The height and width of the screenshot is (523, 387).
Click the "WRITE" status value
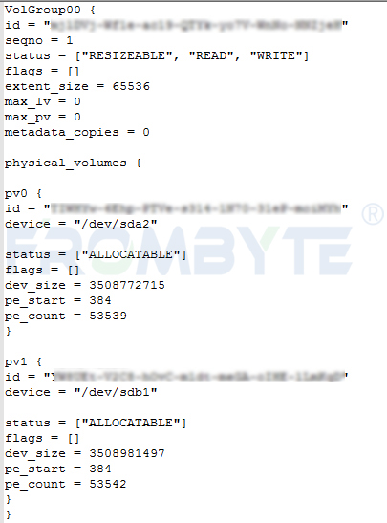(276, 55)
